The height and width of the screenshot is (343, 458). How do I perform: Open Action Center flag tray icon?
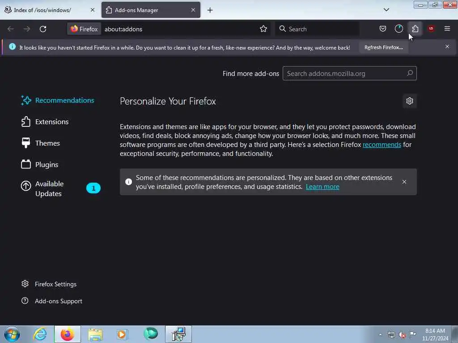tap(412, 335)
